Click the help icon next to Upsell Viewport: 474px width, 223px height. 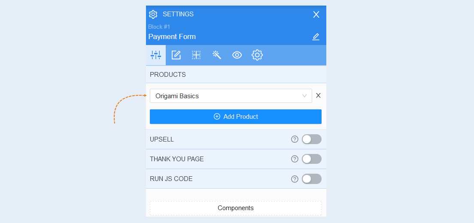tap(295, 139)
